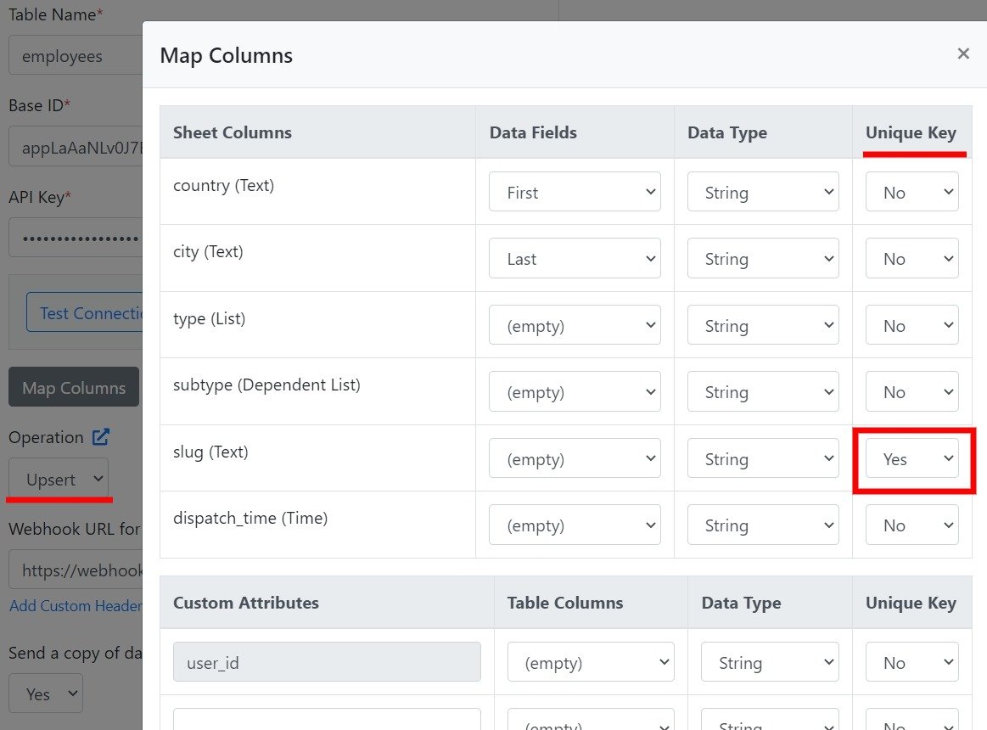
Task: Open Data Type dropdown for dispatch_time row
Action: click(x=763, y=525)
